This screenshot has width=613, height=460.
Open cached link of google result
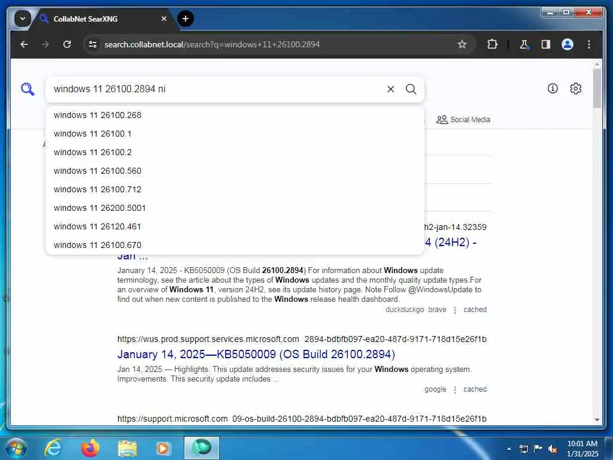tap(475, 389)
